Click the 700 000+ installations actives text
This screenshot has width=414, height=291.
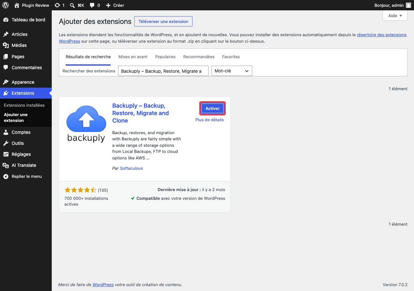point(86,201)
